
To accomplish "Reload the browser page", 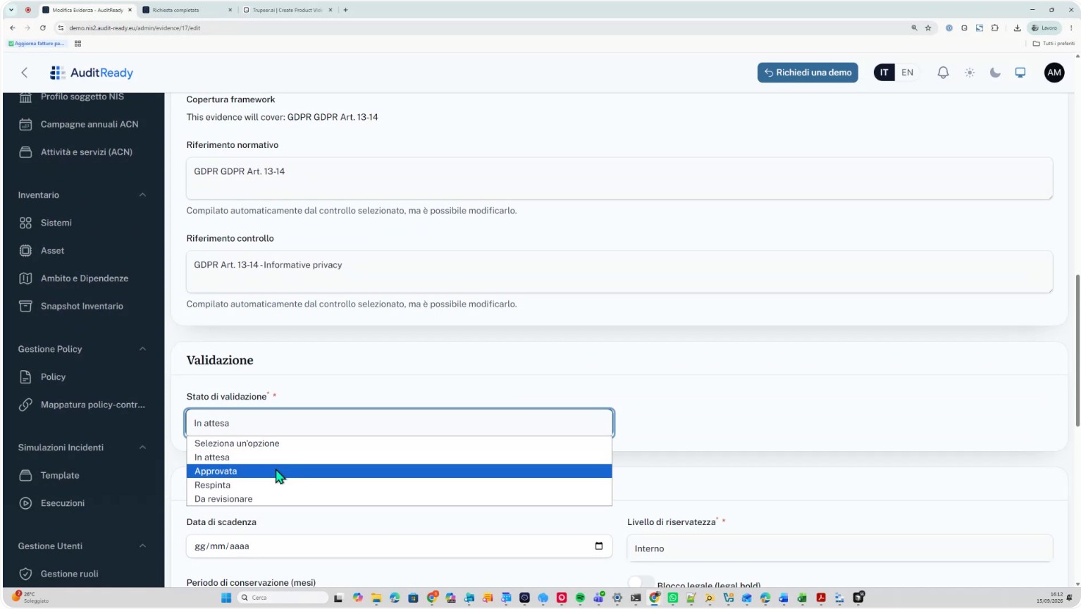I will coord(43,28).
